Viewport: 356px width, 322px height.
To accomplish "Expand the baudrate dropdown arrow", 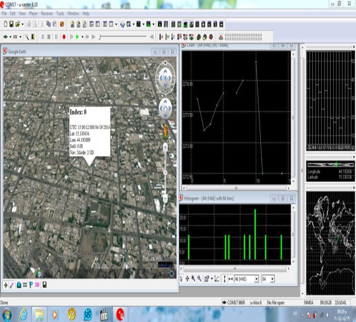I will point(20,37).
